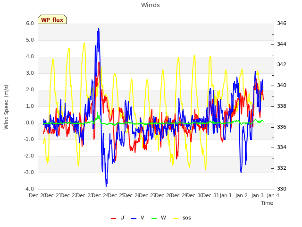
Task: Click the 3.0 left axis tick label
Action: (30, 73)
